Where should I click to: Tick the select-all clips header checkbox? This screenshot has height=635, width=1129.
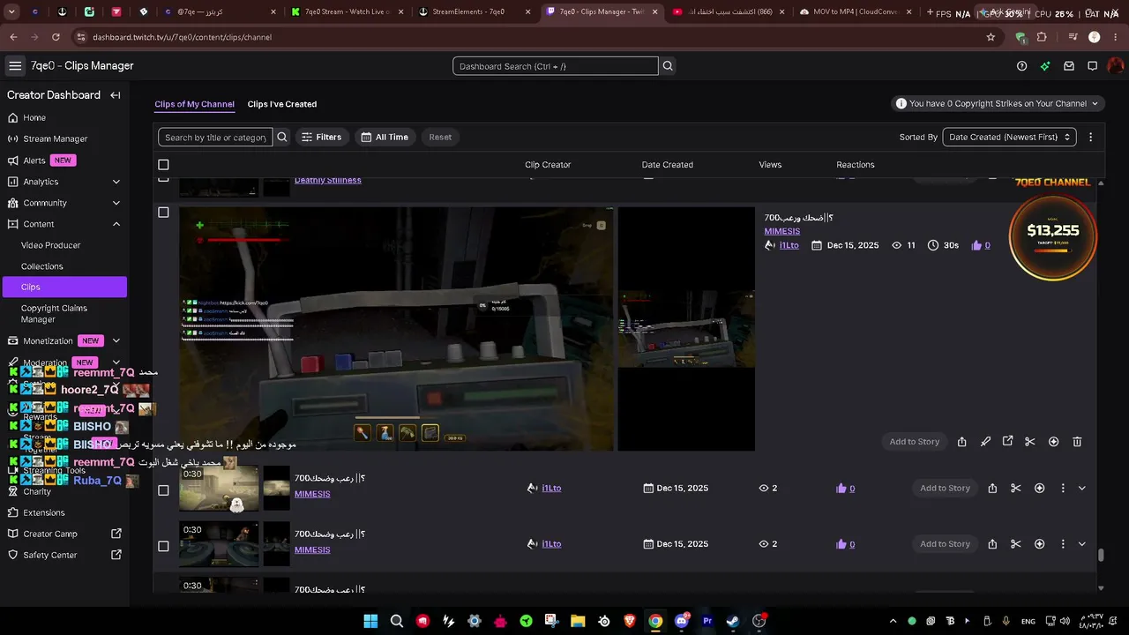coord(163,165)
